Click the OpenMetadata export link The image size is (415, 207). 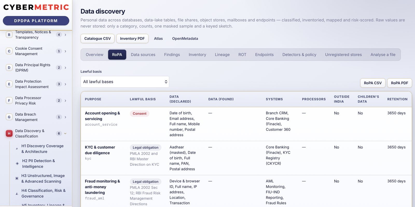tap(185, 39)
